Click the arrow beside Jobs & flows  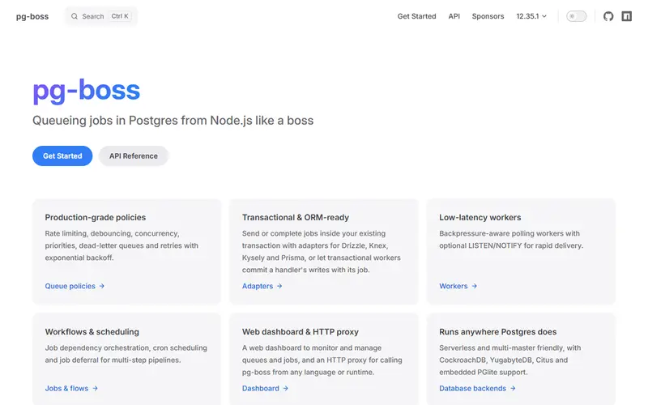click(x=95, y=389)
